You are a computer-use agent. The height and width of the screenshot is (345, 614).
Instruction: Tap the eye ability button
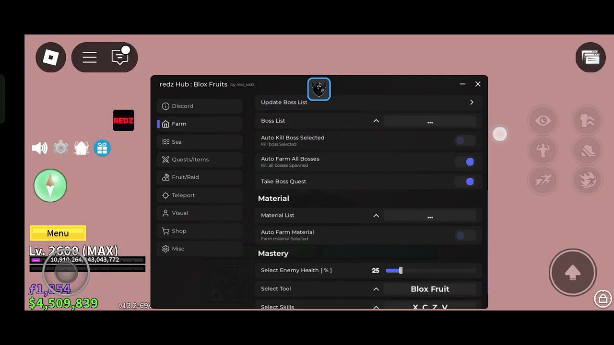tap(543, 121)
